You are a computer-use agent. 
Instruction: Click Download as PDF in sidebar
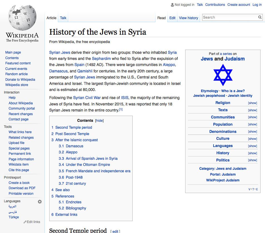pyautogui.click(x=22, y=188)
